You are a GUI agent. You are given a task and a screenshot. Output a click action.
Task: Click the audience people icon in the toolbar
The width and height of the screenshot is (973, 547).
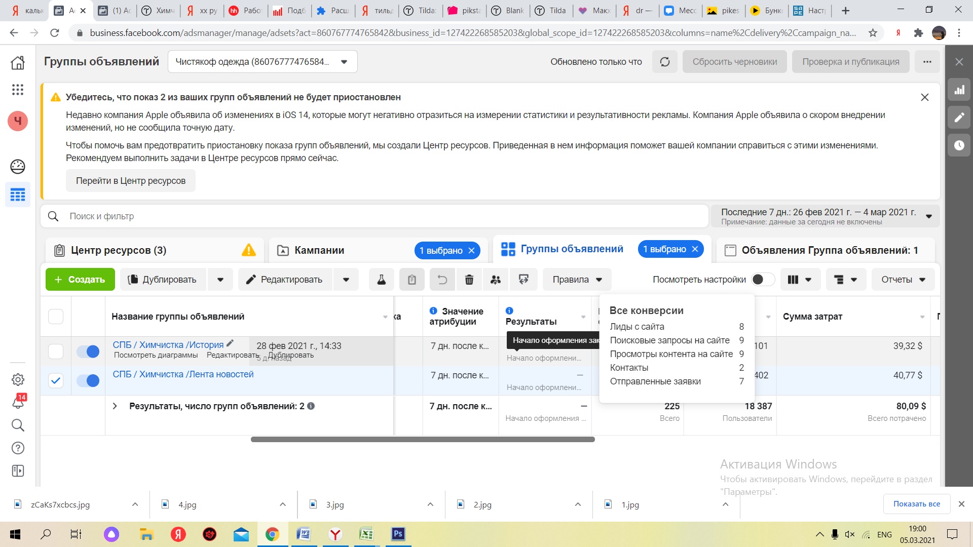click(x=496, y=280)
